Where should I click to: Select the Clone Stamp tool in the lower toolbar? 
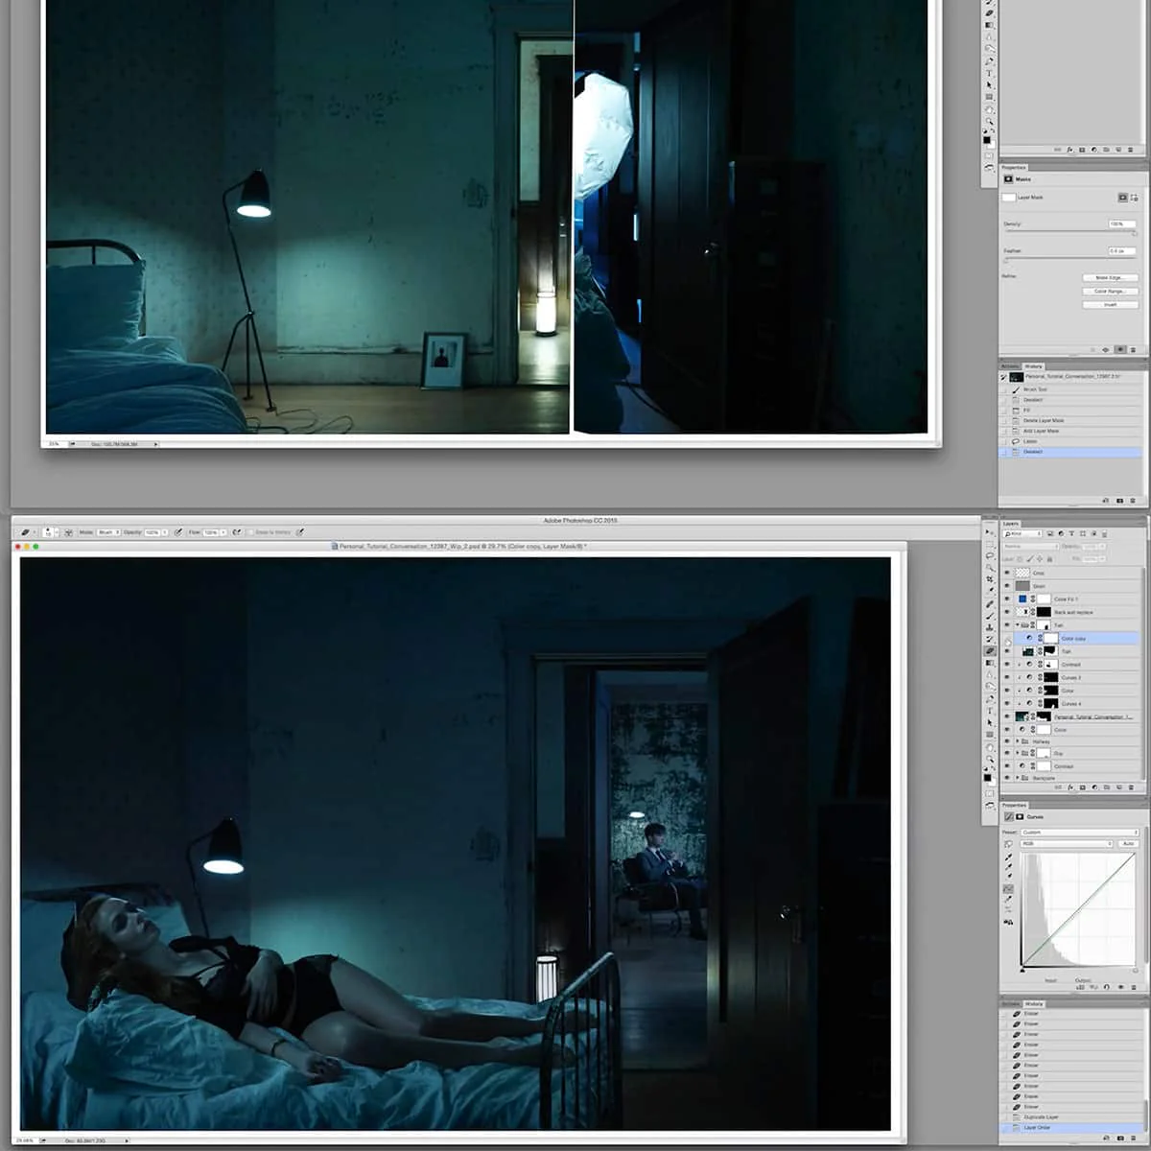[989, 627]
